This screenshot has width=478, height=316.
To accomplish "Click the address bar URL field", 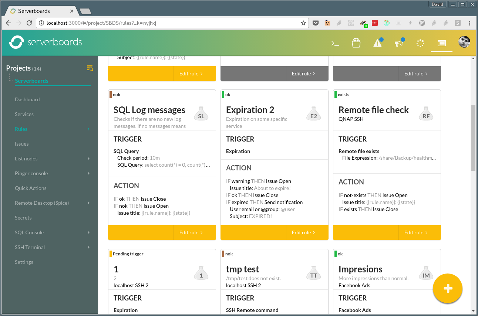I will (172, 23).
